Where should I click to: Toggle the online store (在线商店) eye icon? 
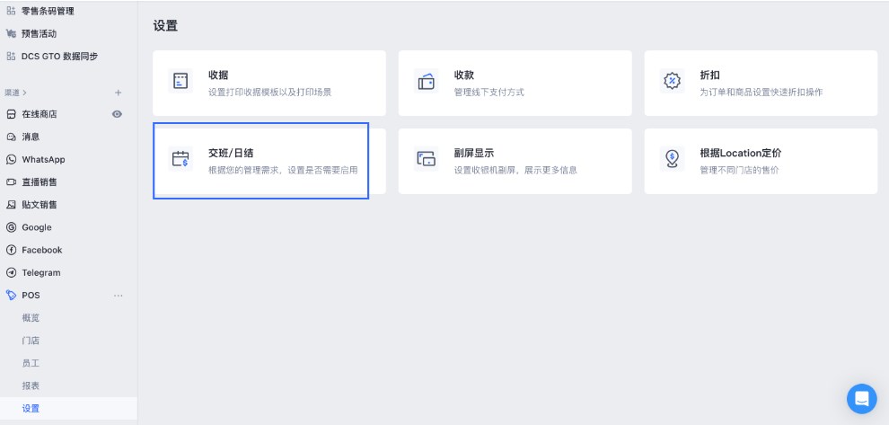117,114
